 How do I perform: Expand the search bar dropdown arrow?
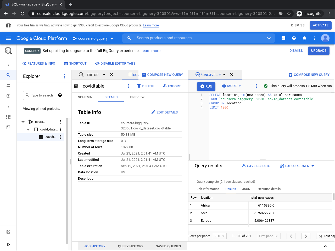(269, 38)
